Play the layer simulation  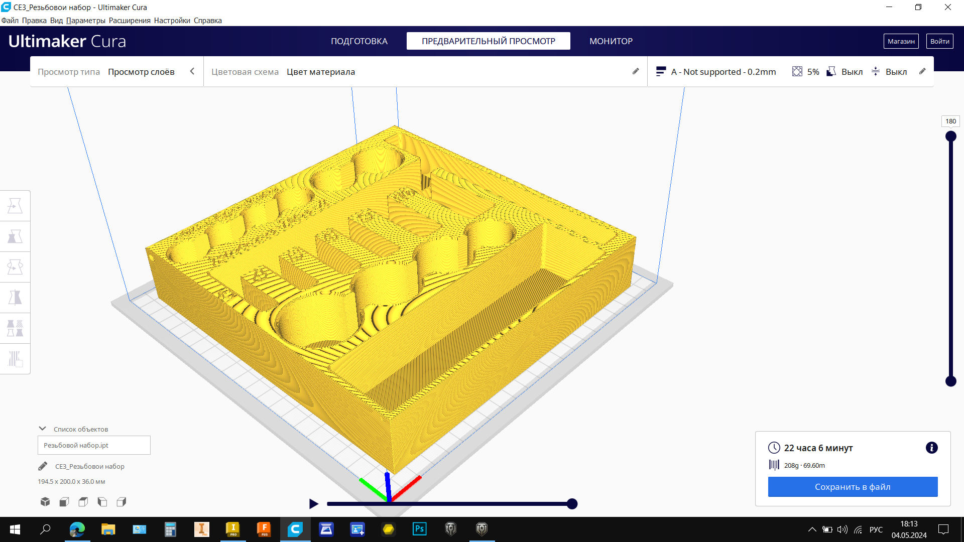[314, 504]
